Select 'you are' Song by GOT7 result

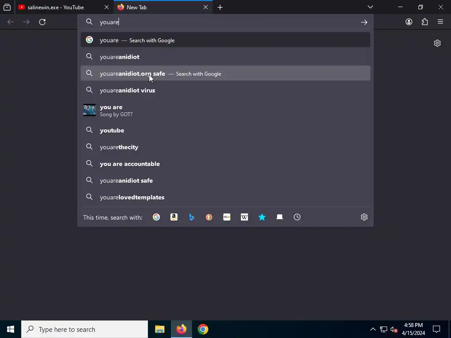tap(225, 110)
